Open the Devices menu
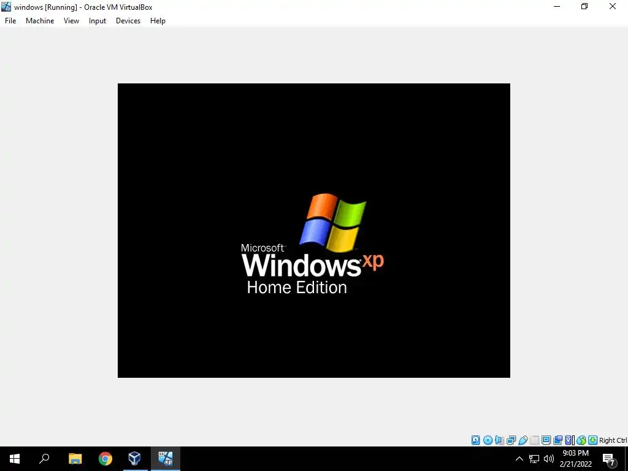Image resolution: width=628 pixels, height=471 pixels. [128, 21]
